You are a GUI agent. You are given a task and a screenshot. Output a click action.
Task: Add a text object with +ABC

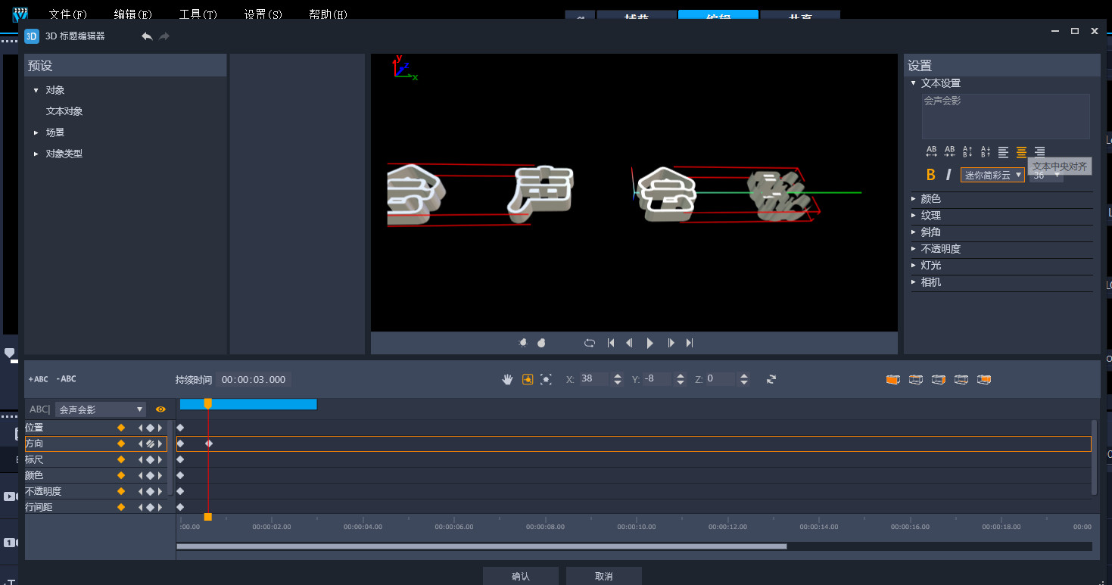pos(38,379)
